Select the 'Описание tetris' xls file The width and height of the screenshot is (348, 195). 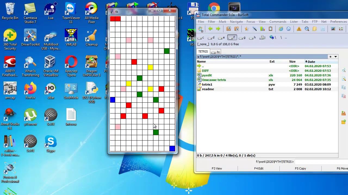pos(267,80)
